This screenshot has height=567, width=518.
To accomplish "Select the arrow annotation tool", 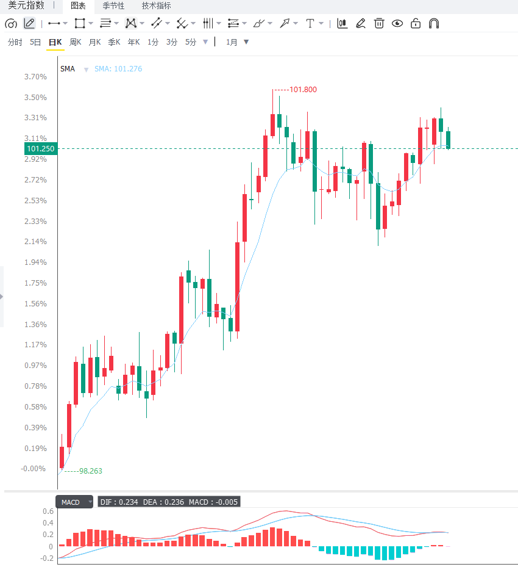I will click(285, 24).
